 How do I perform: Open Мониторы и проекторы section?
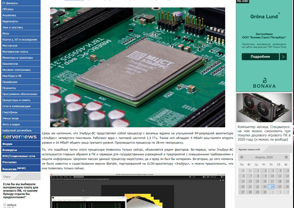[x=21, y=58]
